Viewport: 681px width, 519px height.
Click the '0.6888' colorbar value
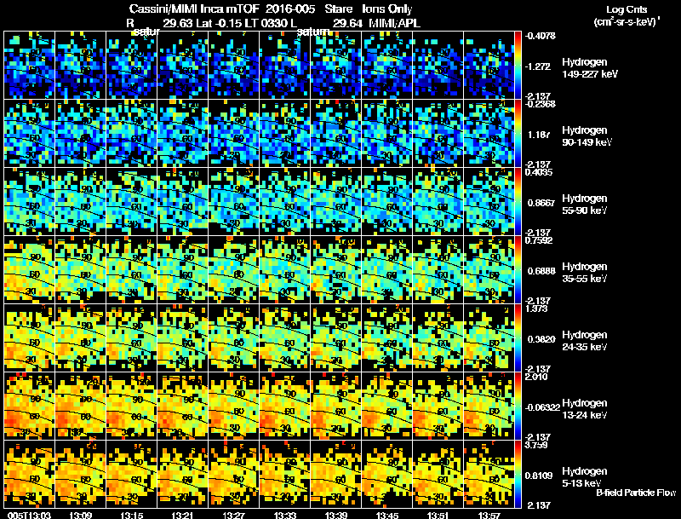(x=541, y=271)
